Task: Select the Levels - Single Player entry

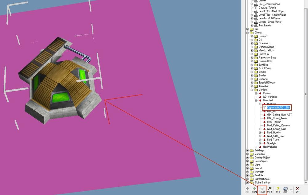Action: point(270,22)
